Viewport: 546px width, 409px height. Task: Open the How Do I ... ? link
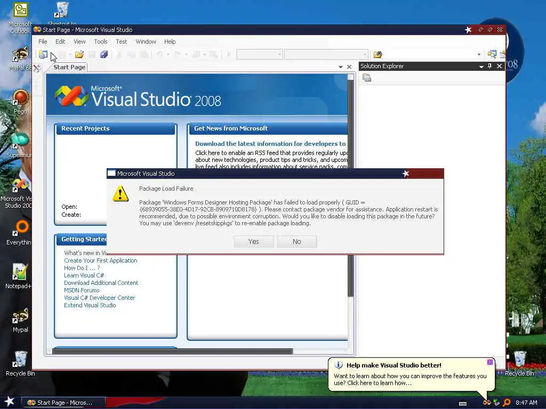point(82,268)
